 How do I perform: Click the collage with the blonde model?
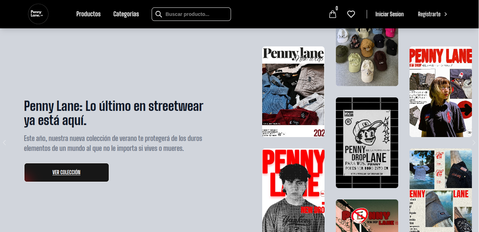point(440,92)
